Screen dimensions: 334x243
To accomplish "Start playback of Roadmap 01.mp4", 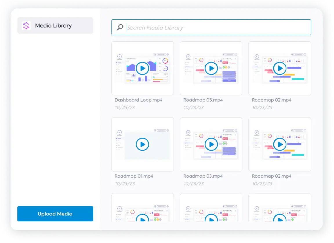I will pos(142,144).
